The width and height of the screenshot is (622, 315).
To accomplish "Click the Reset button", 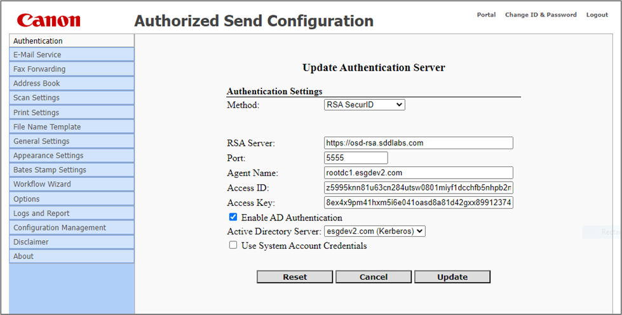I will (x=295, y=277).
